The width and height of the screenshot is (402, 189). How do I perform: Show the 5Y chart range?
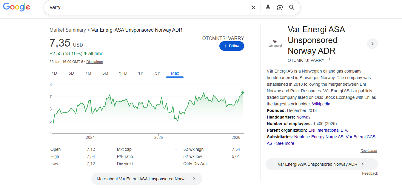pyautogui.click(x=158, y=73)
